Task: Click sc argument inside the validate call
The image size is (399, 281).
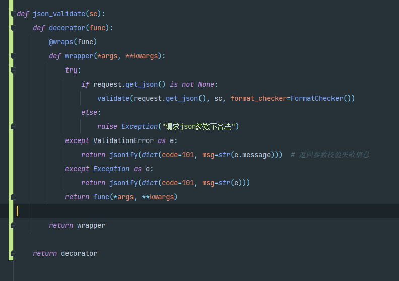Action: [x=218, y=98]
